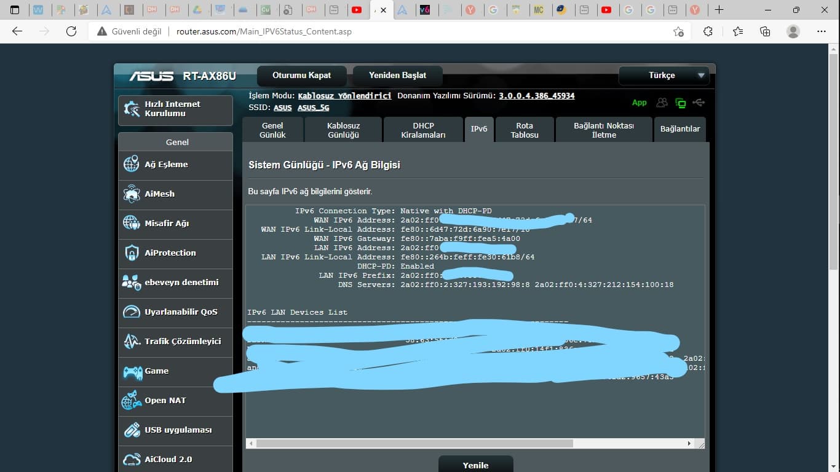Switch to the Kablosuz Günlüğü tab
The image size is (840, 472).
click(x=343, y=130)
